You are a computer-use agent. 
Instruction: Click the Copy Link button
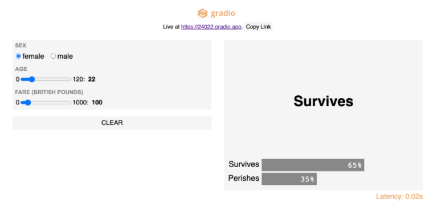[258, 27]
